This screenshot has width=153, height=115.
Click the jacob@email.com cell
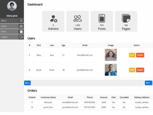tap(85, 70)
